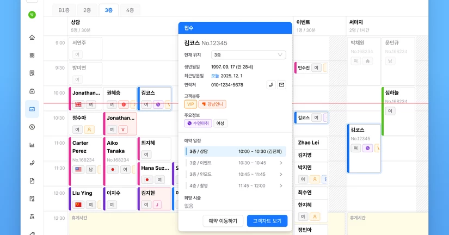Click the 고객차트 보기 button
The height and width of the screenshot is (235, 449).
pyautogui.click(x=267, y=221)
